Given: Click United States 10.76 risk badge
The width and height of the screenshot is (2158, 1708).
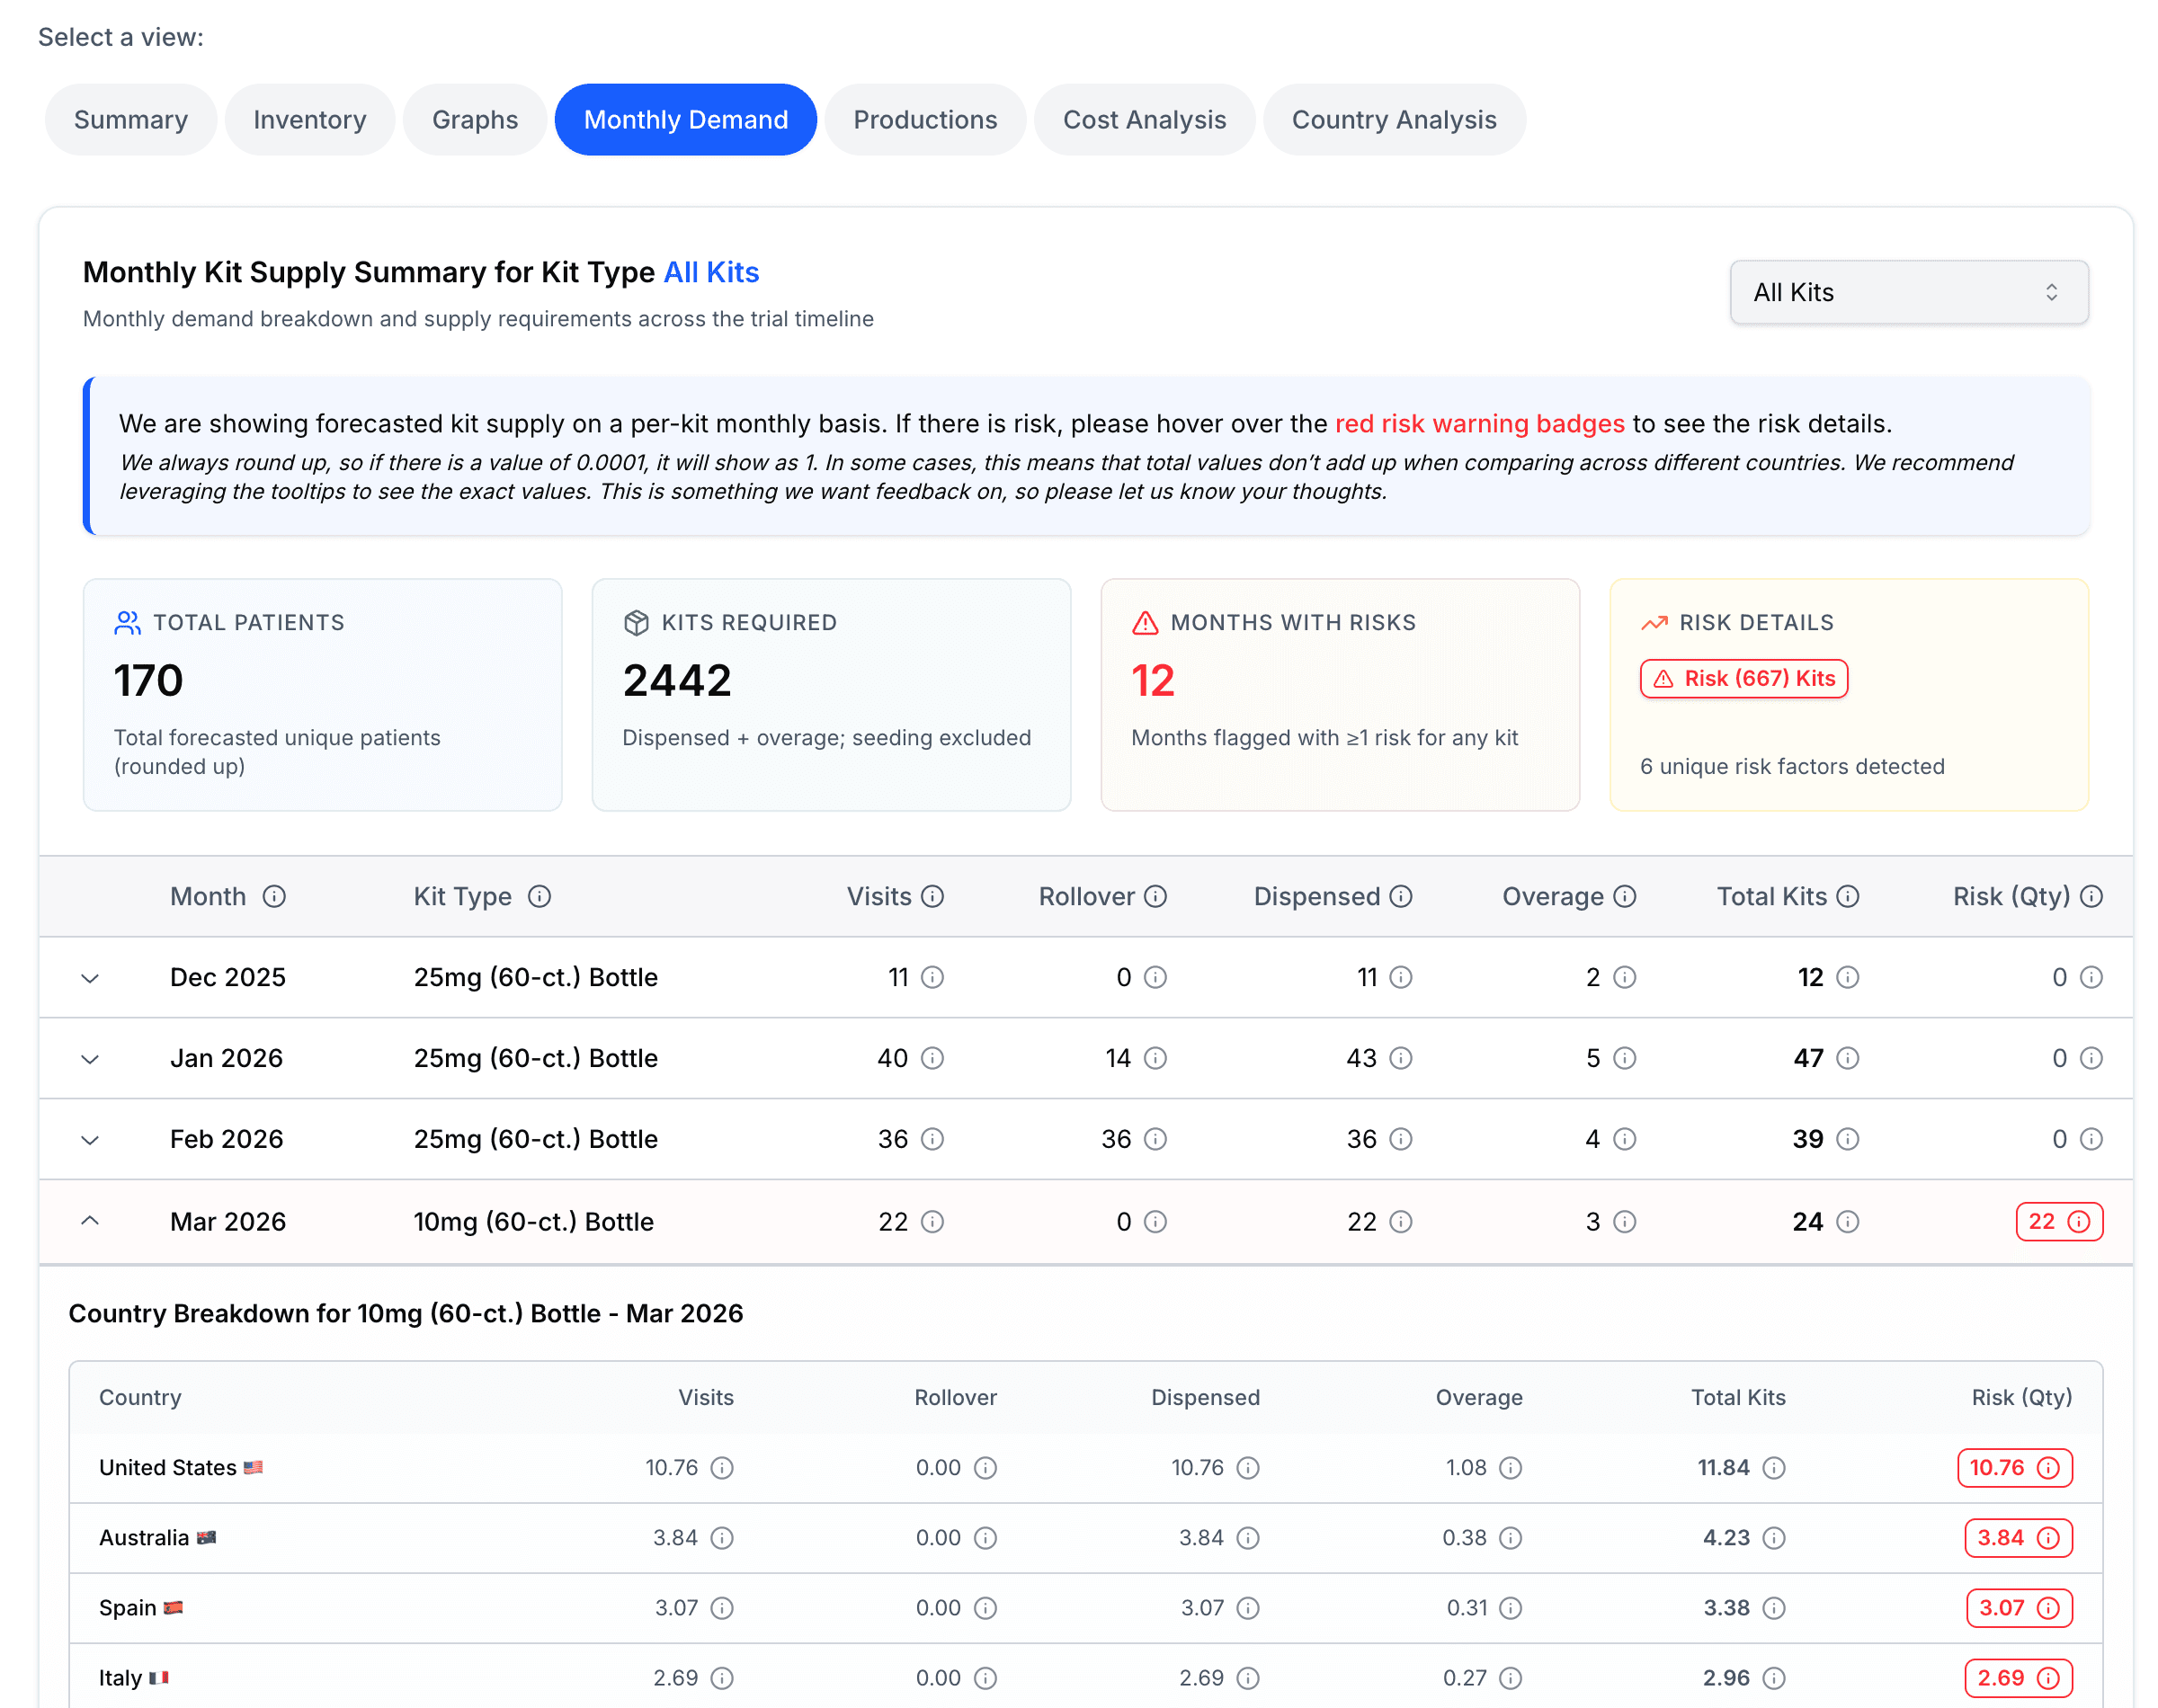Looking at the screenshot, I should pos(2014,1467).
